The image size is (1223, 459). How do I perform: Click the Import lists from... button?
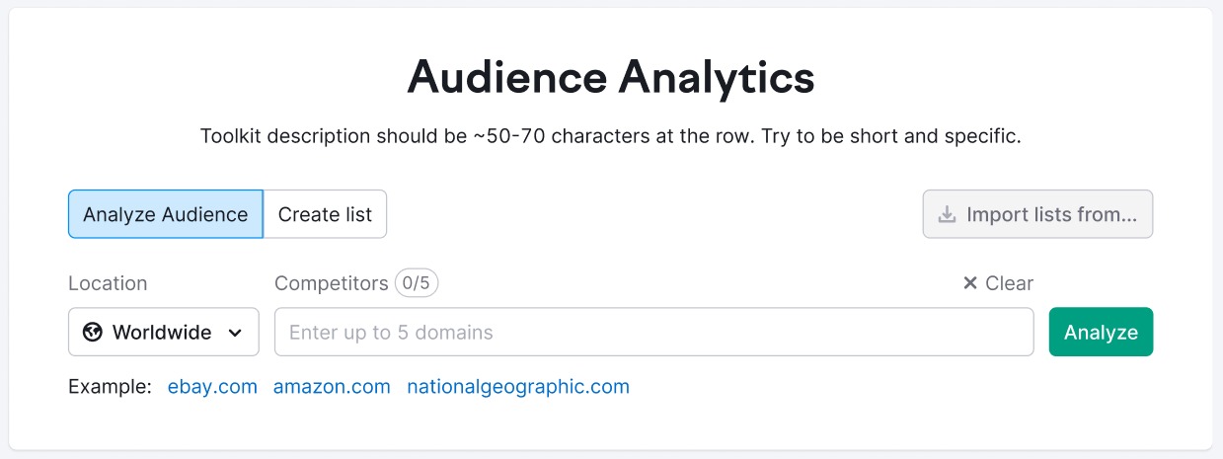[x=1037, y=214]
